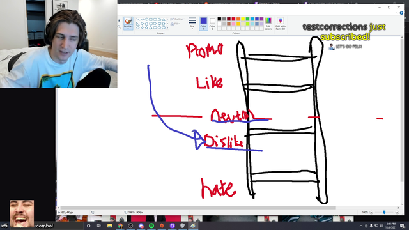Pick the Pentagon shape

point(146,24)
